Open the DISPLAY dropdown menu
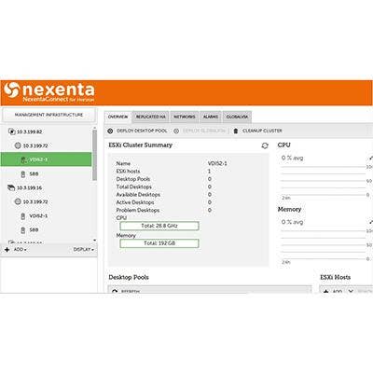This screenshot has width=373, height=373. coord(84,250)
